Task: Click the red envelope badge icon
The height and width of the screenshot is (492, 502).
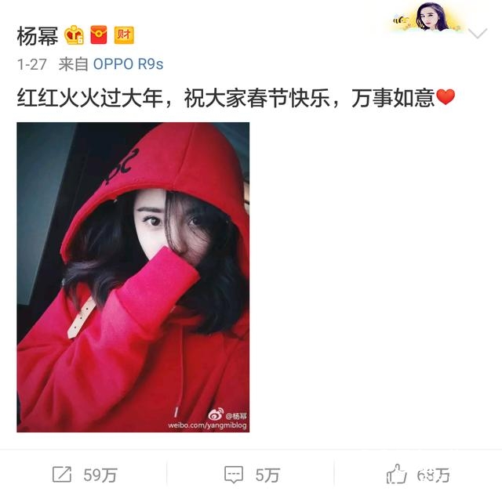Action: pyautogui.click(x=99, y=34)
